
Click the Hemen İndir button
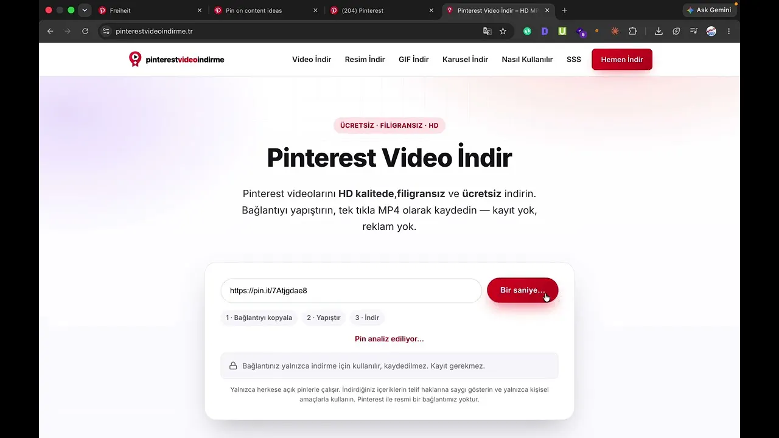pos(622,60)
